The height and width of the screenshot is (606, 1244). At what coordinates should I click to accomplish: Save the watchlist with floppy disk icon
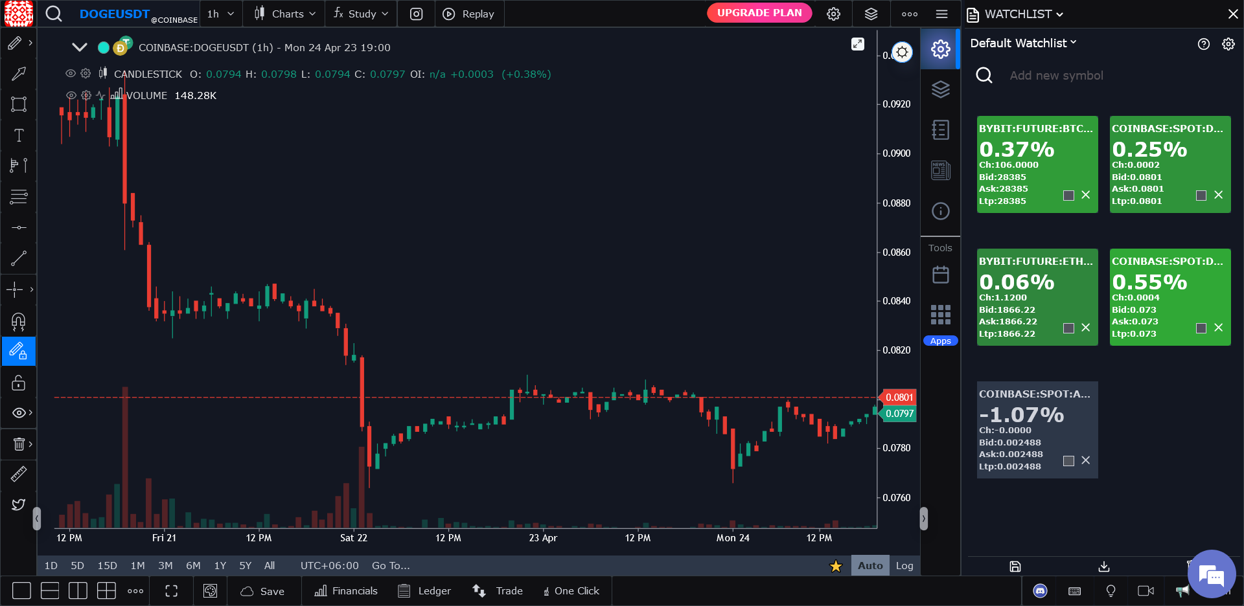pos(1015,567)
